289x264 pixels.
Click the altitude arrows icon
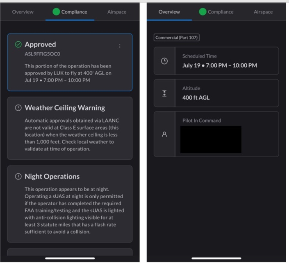click(164, 93)
